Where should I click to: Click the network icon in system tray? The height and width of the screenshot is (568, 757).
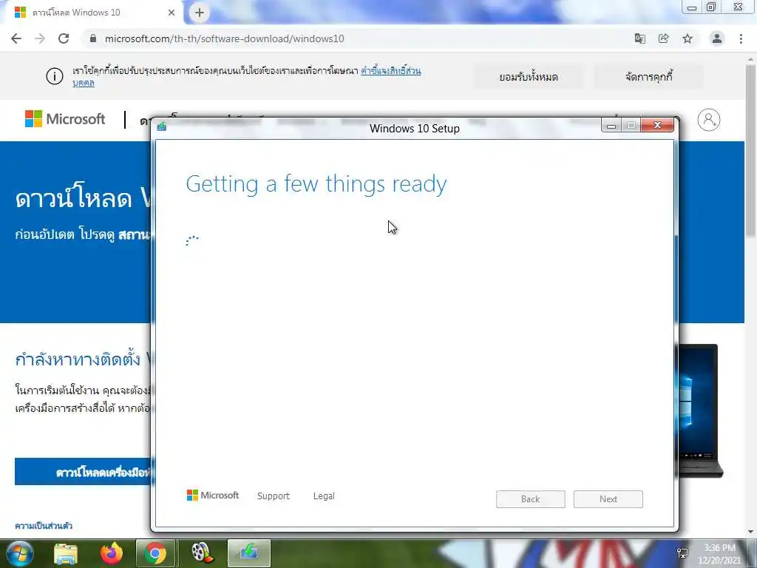pos(682,553)
